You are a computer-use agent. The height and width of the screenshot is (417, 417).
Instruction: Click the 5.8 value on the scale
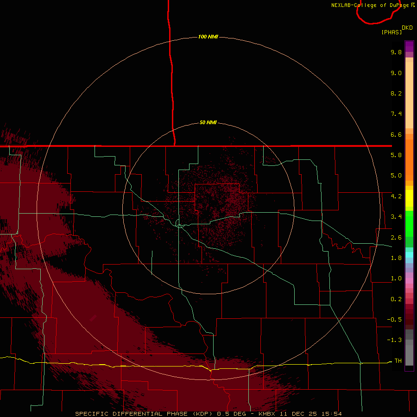click(396, 155)
